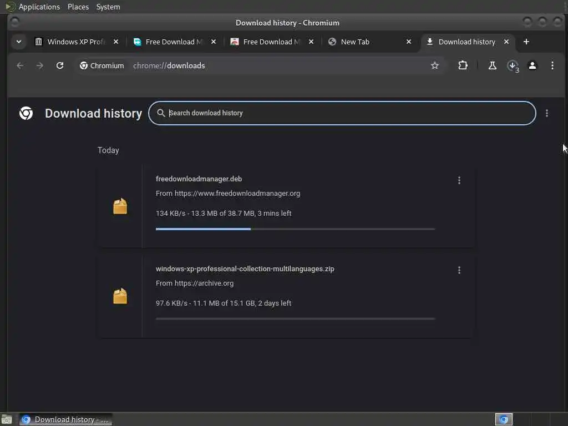Close the first Free Download Manager tab
The image size is (568, 426).
coord(214,42)
